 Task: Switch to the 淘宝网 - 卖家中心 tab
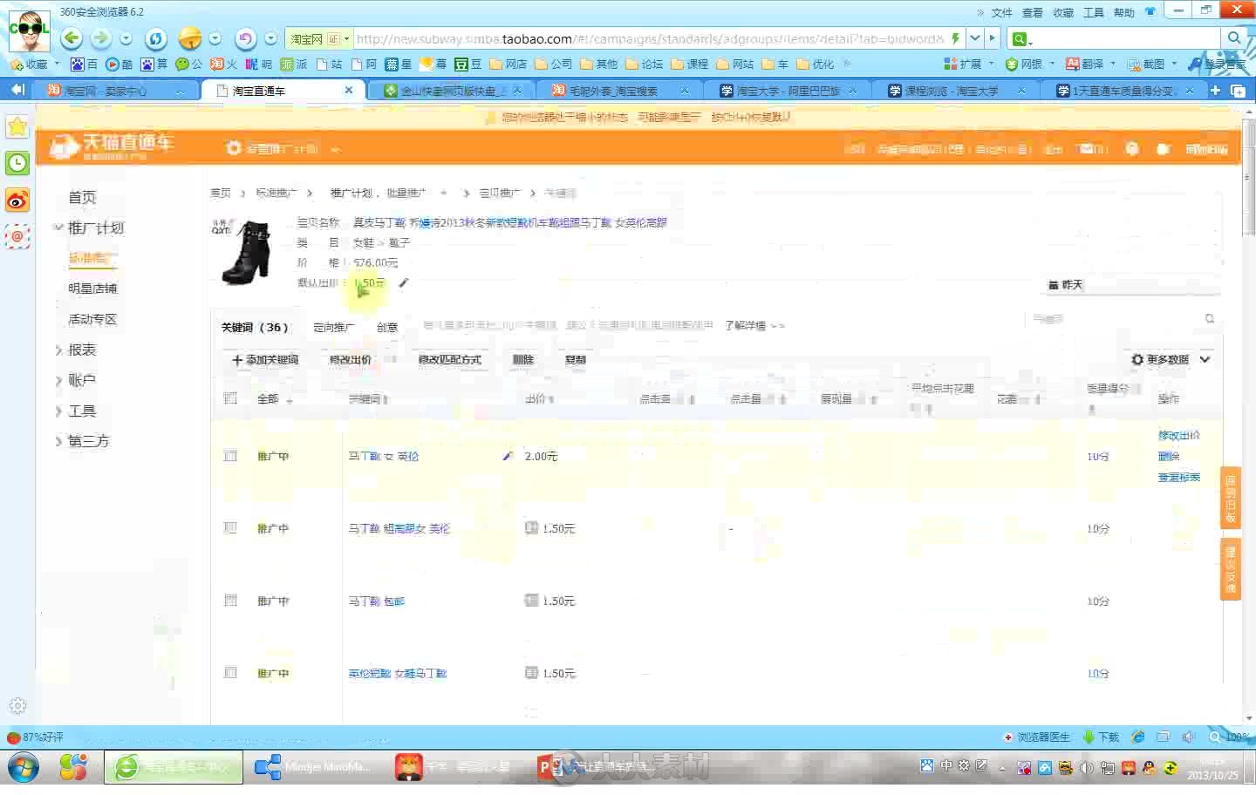coord(114,91)
